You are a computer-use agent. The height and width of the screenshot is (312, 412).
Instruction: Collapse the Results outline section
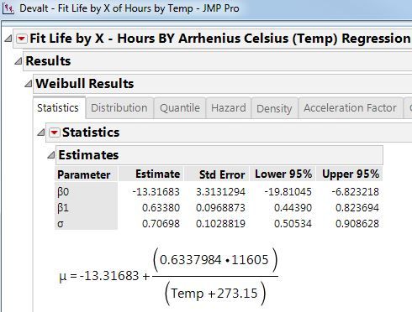[18, 60]
